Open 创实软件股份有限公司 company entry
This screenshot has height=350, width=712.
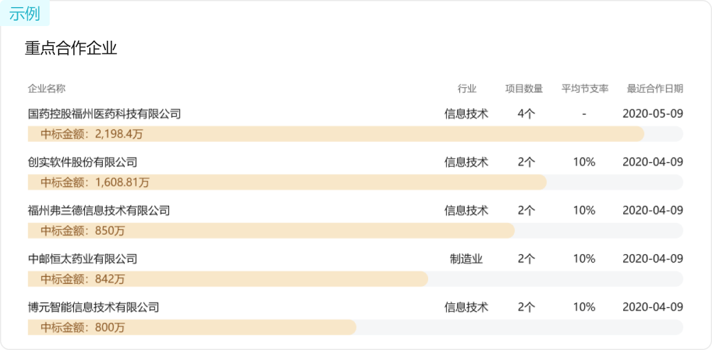pyautogui.click(x=82, y=162)
